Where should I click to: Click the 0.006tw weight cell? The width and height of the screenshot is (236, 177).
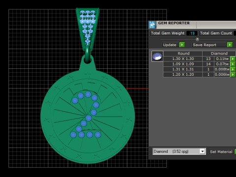click(x=222, y=74)
